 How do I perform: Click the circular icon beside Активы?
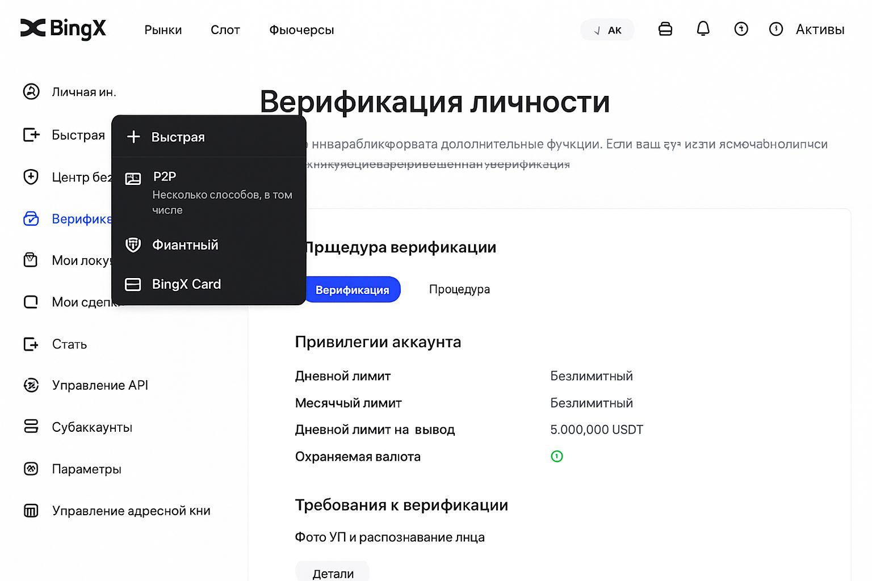coord(776,29)
